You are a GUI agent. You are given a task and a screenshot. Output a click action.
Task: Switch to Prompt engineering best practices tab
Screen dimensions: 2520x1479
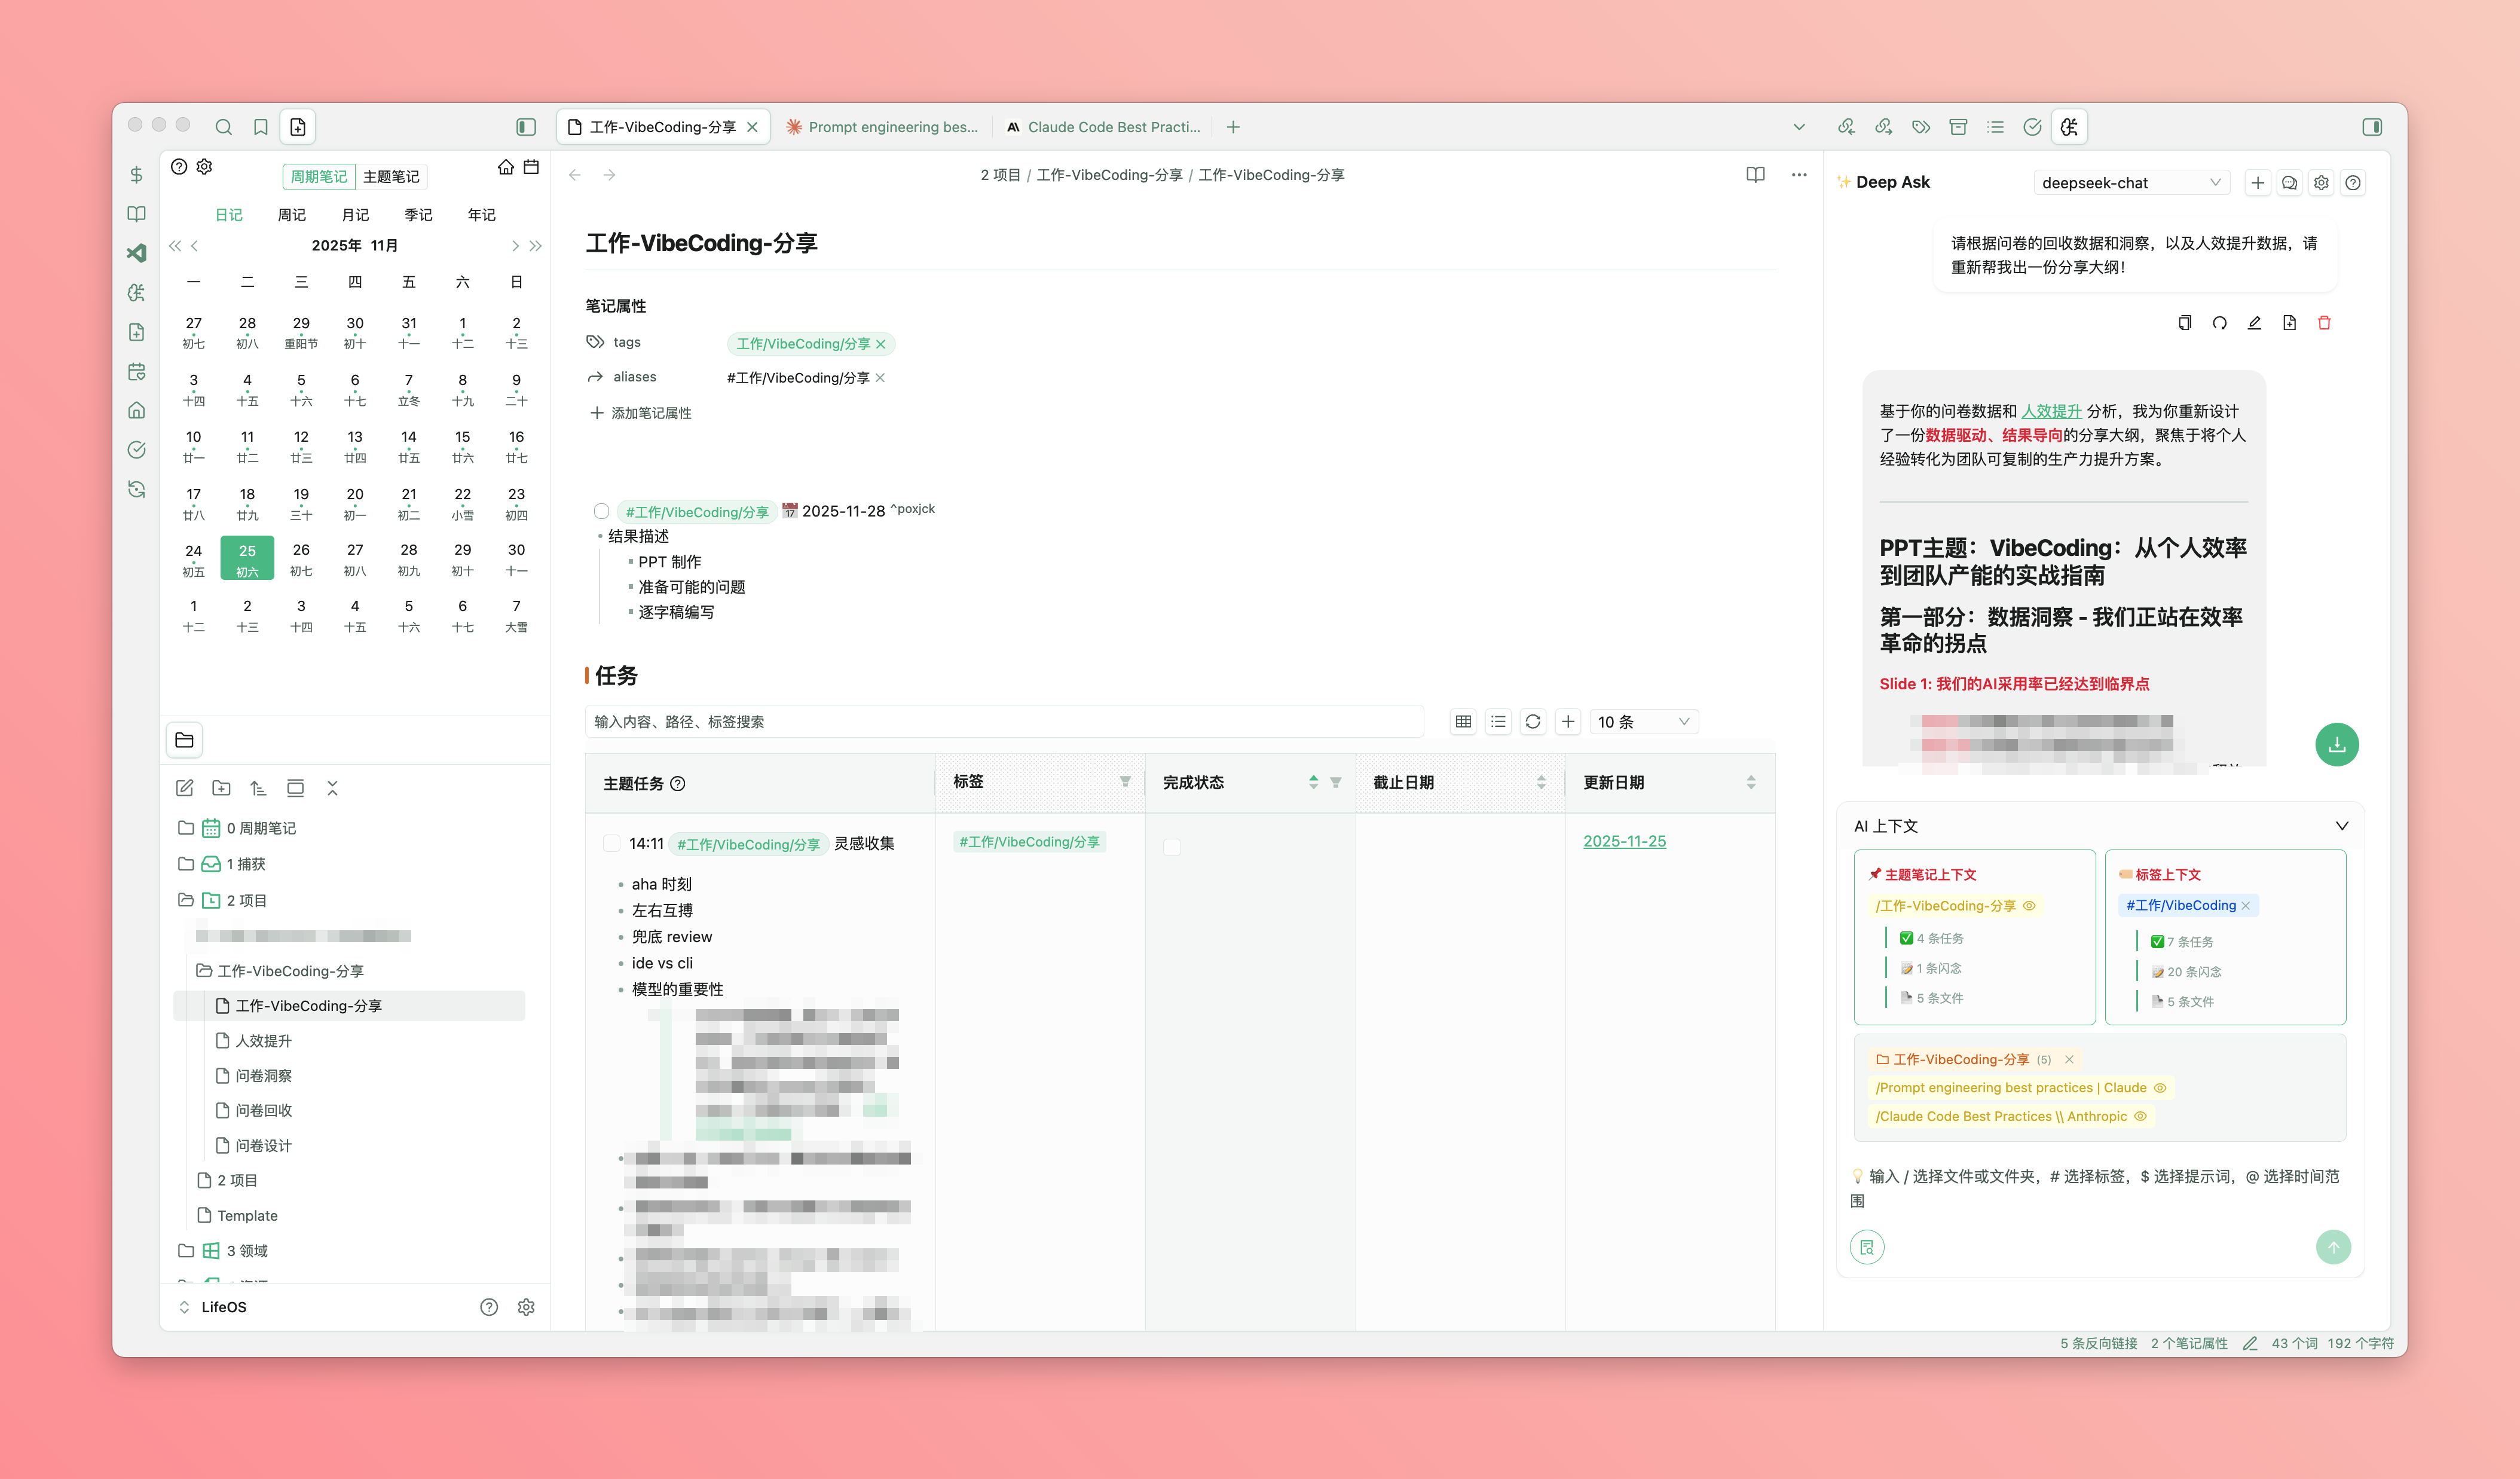(x=883, y=127)
